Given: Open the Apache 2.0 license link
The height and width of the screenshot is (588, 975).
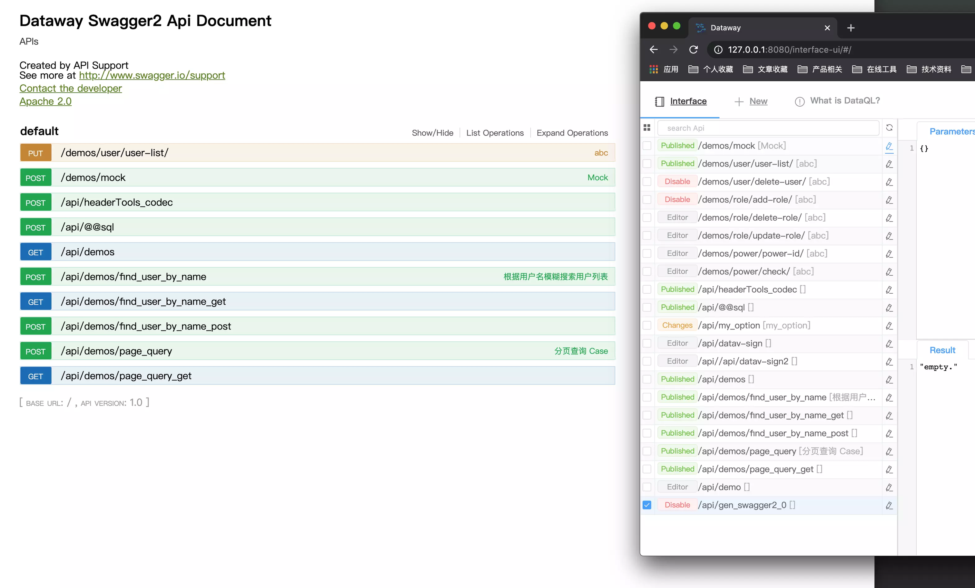Looking at the screenshot, I should (45, 101).
